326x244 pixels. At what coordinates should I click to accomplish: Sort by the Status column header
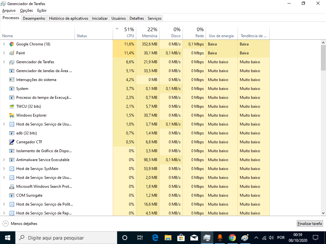94,33
